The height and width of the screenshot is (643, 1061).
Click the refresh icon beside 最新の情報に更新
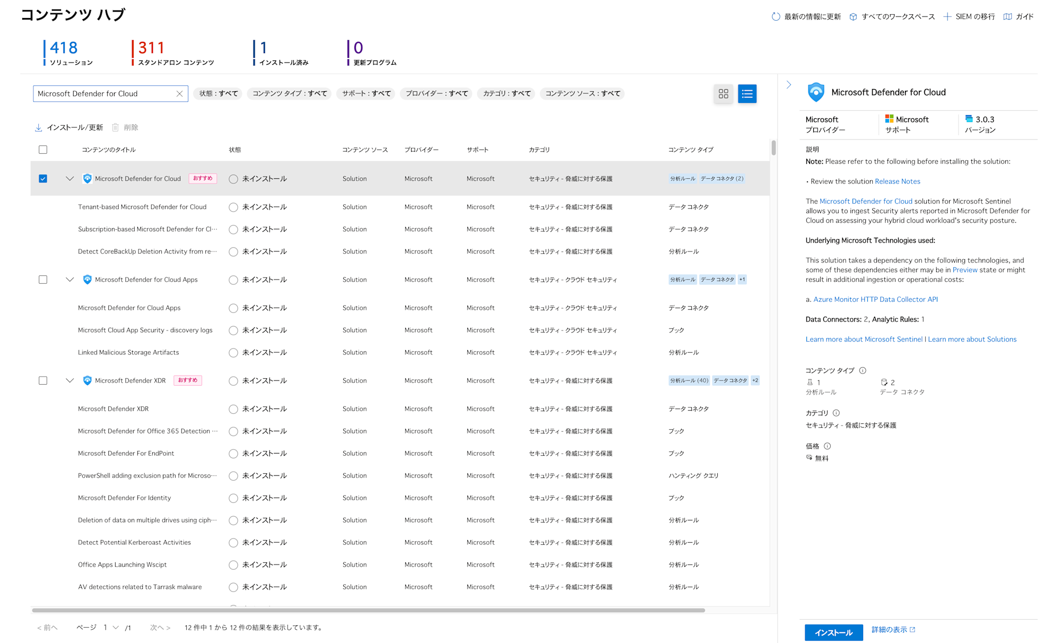pyautogui.click(x=776, y=16)
